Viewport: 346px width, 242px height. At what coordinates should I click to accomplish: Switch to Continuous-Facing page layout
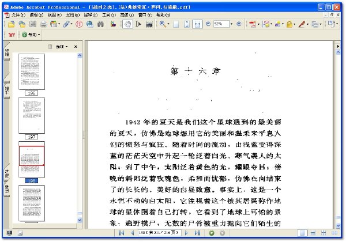(324, 233)
